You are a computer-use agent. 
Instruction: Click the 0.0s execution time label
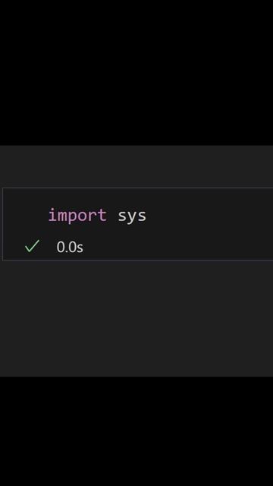(70, 247)
